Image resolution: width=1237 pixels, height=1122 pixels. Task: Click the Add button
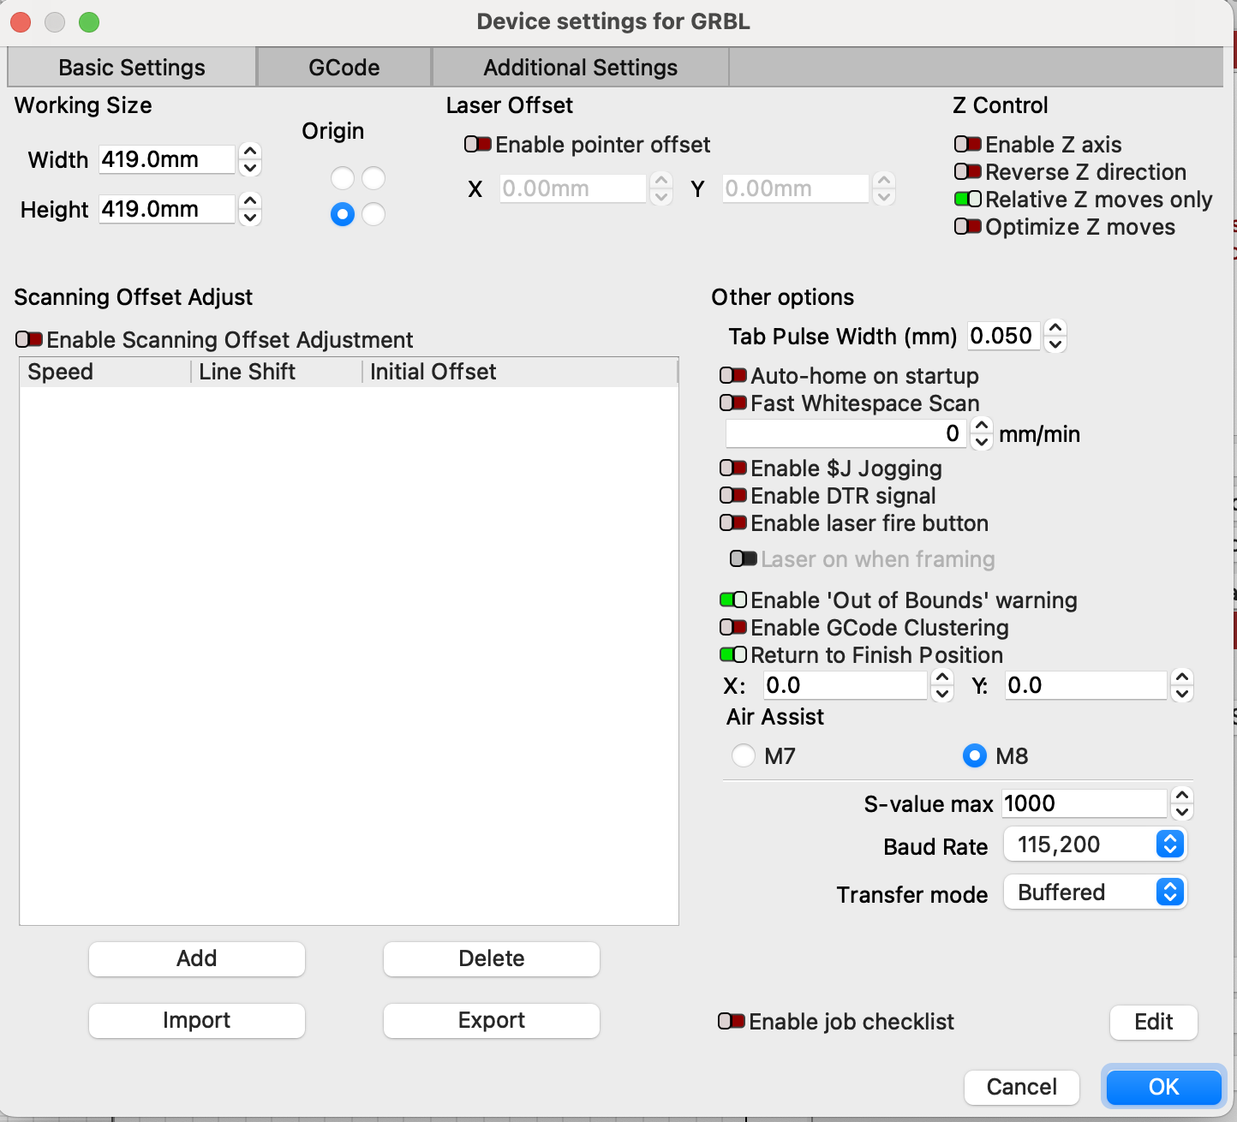[197, 958]
